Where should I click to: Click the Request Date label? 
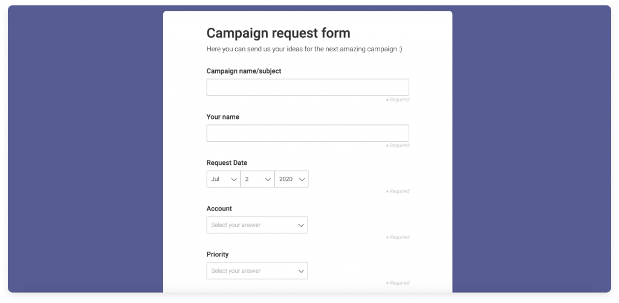(227, 163)
